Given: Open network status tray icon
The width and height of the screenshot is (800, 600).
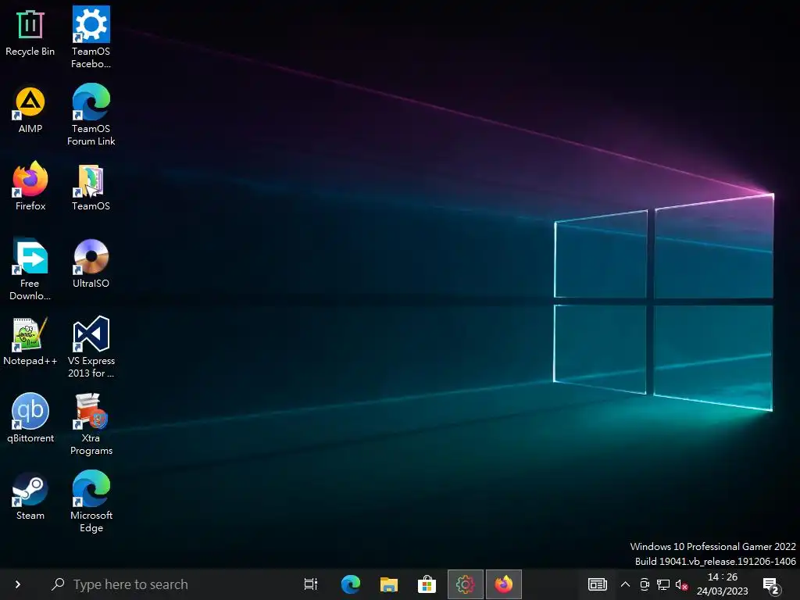Looking at the screenshot, I should 662,584.
